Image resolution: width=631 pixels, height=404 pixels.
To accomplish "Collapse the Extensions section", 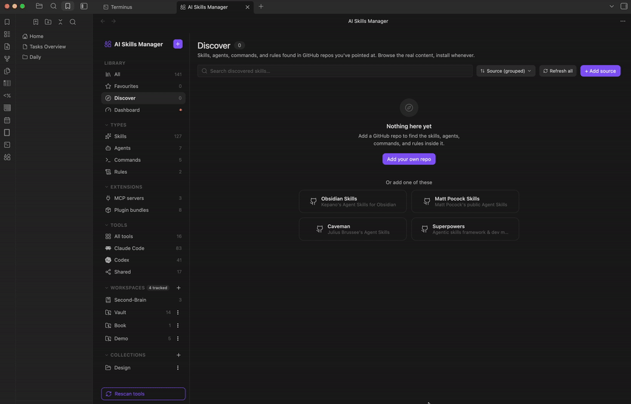I will coord(124,187).
